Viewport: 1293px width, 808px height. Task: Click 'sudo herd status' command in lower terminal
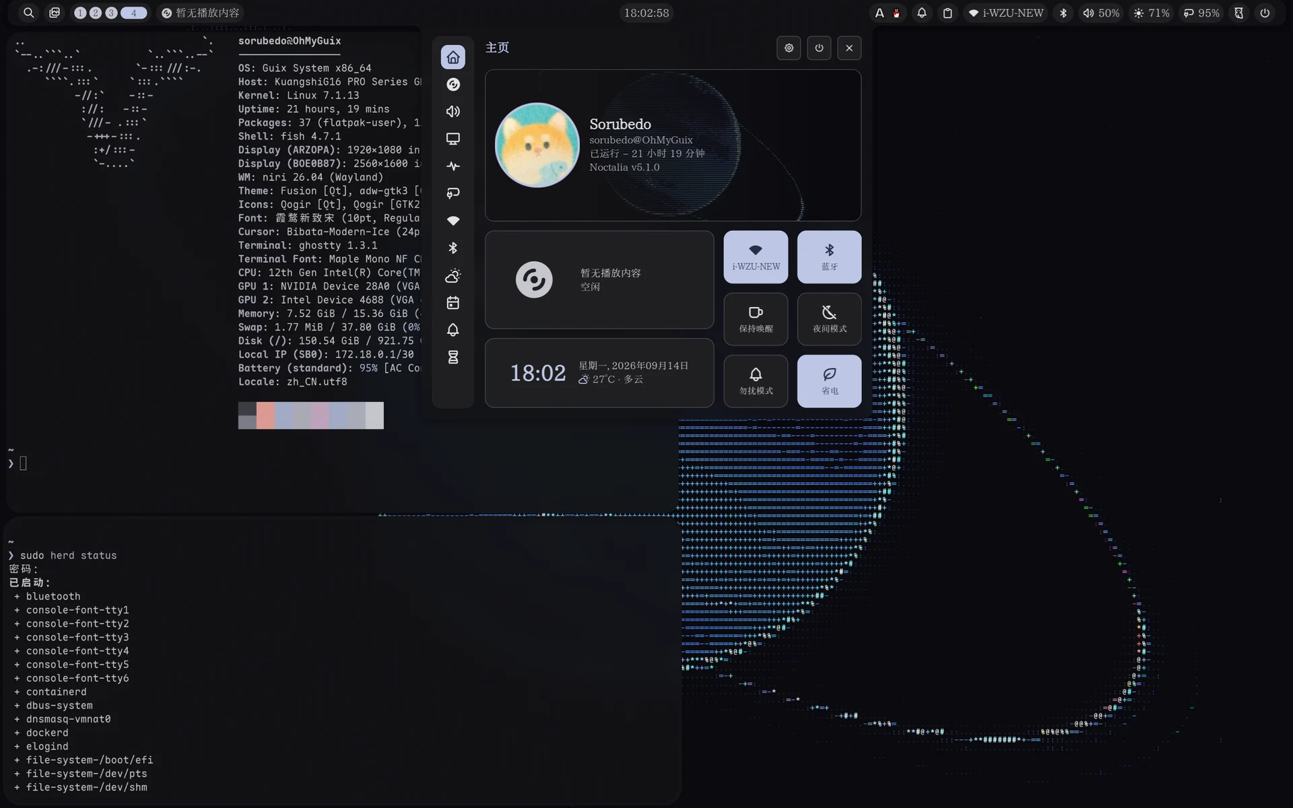(x=68, y=555)
